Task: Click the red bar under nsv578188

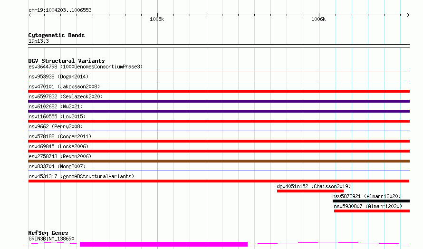Action: (x=219, y=141)
